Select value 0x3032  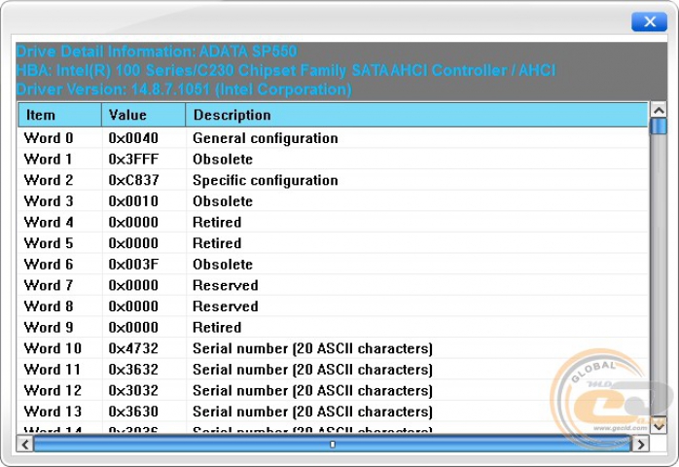point(133,390)
